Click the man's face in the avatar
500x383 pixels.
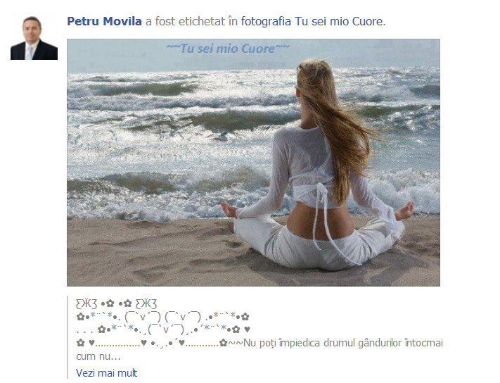[x=32, y=29]
